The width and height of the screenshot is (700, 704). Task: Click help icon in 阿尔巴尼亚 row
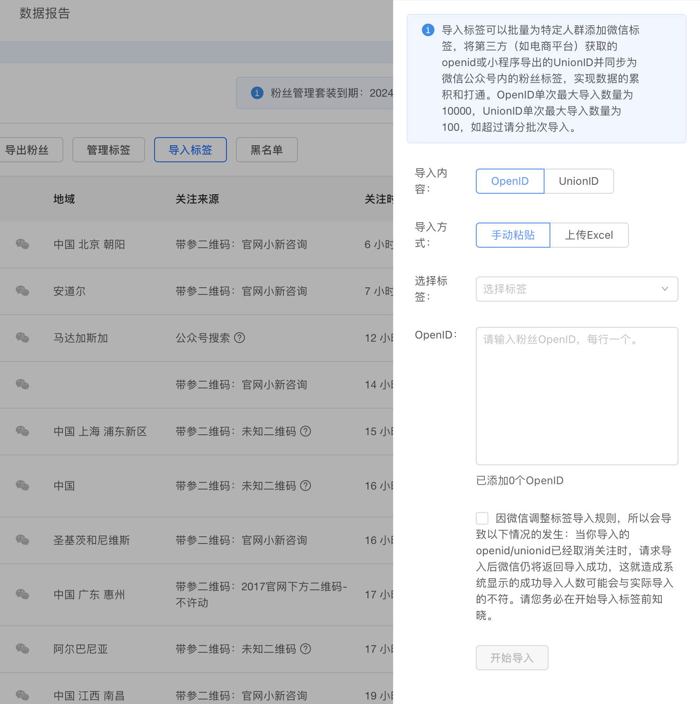coord(306,649)
